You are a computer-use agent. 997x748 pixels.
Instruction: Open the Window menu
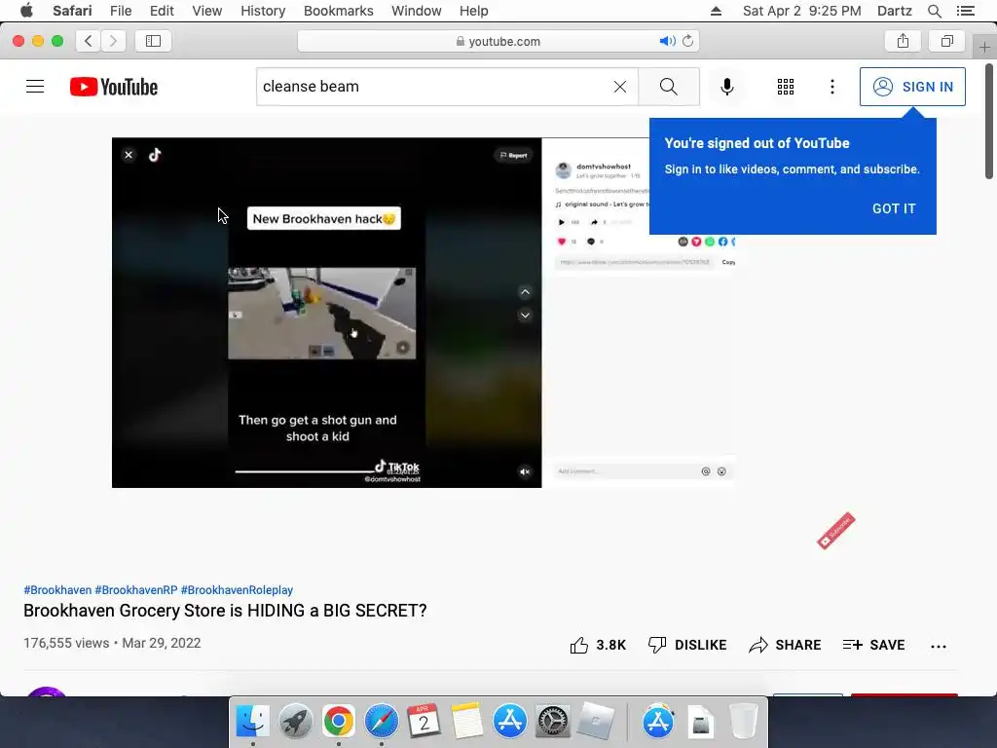pyautogui.click(x=416, y=11)
